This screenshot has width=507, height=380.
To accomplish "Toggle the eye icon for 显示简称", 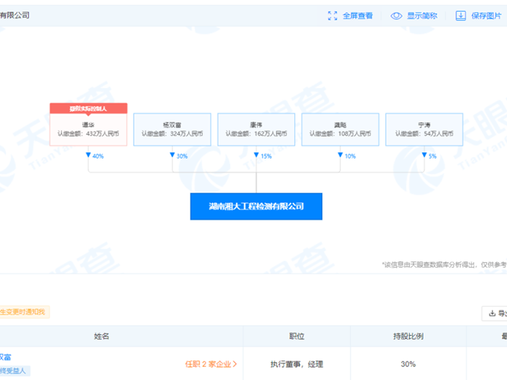I will point(396,15).
